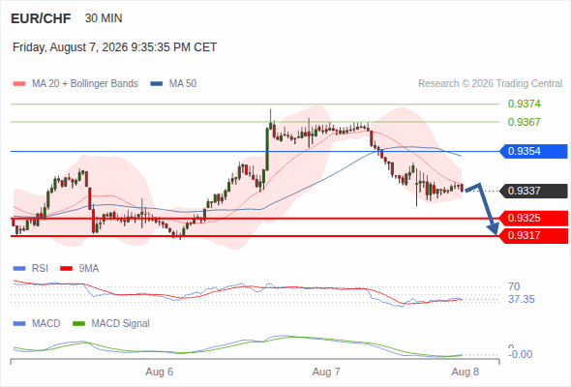Click the 9MA legend label
This screenshot has height=387, width=571.
coord(89,268)
